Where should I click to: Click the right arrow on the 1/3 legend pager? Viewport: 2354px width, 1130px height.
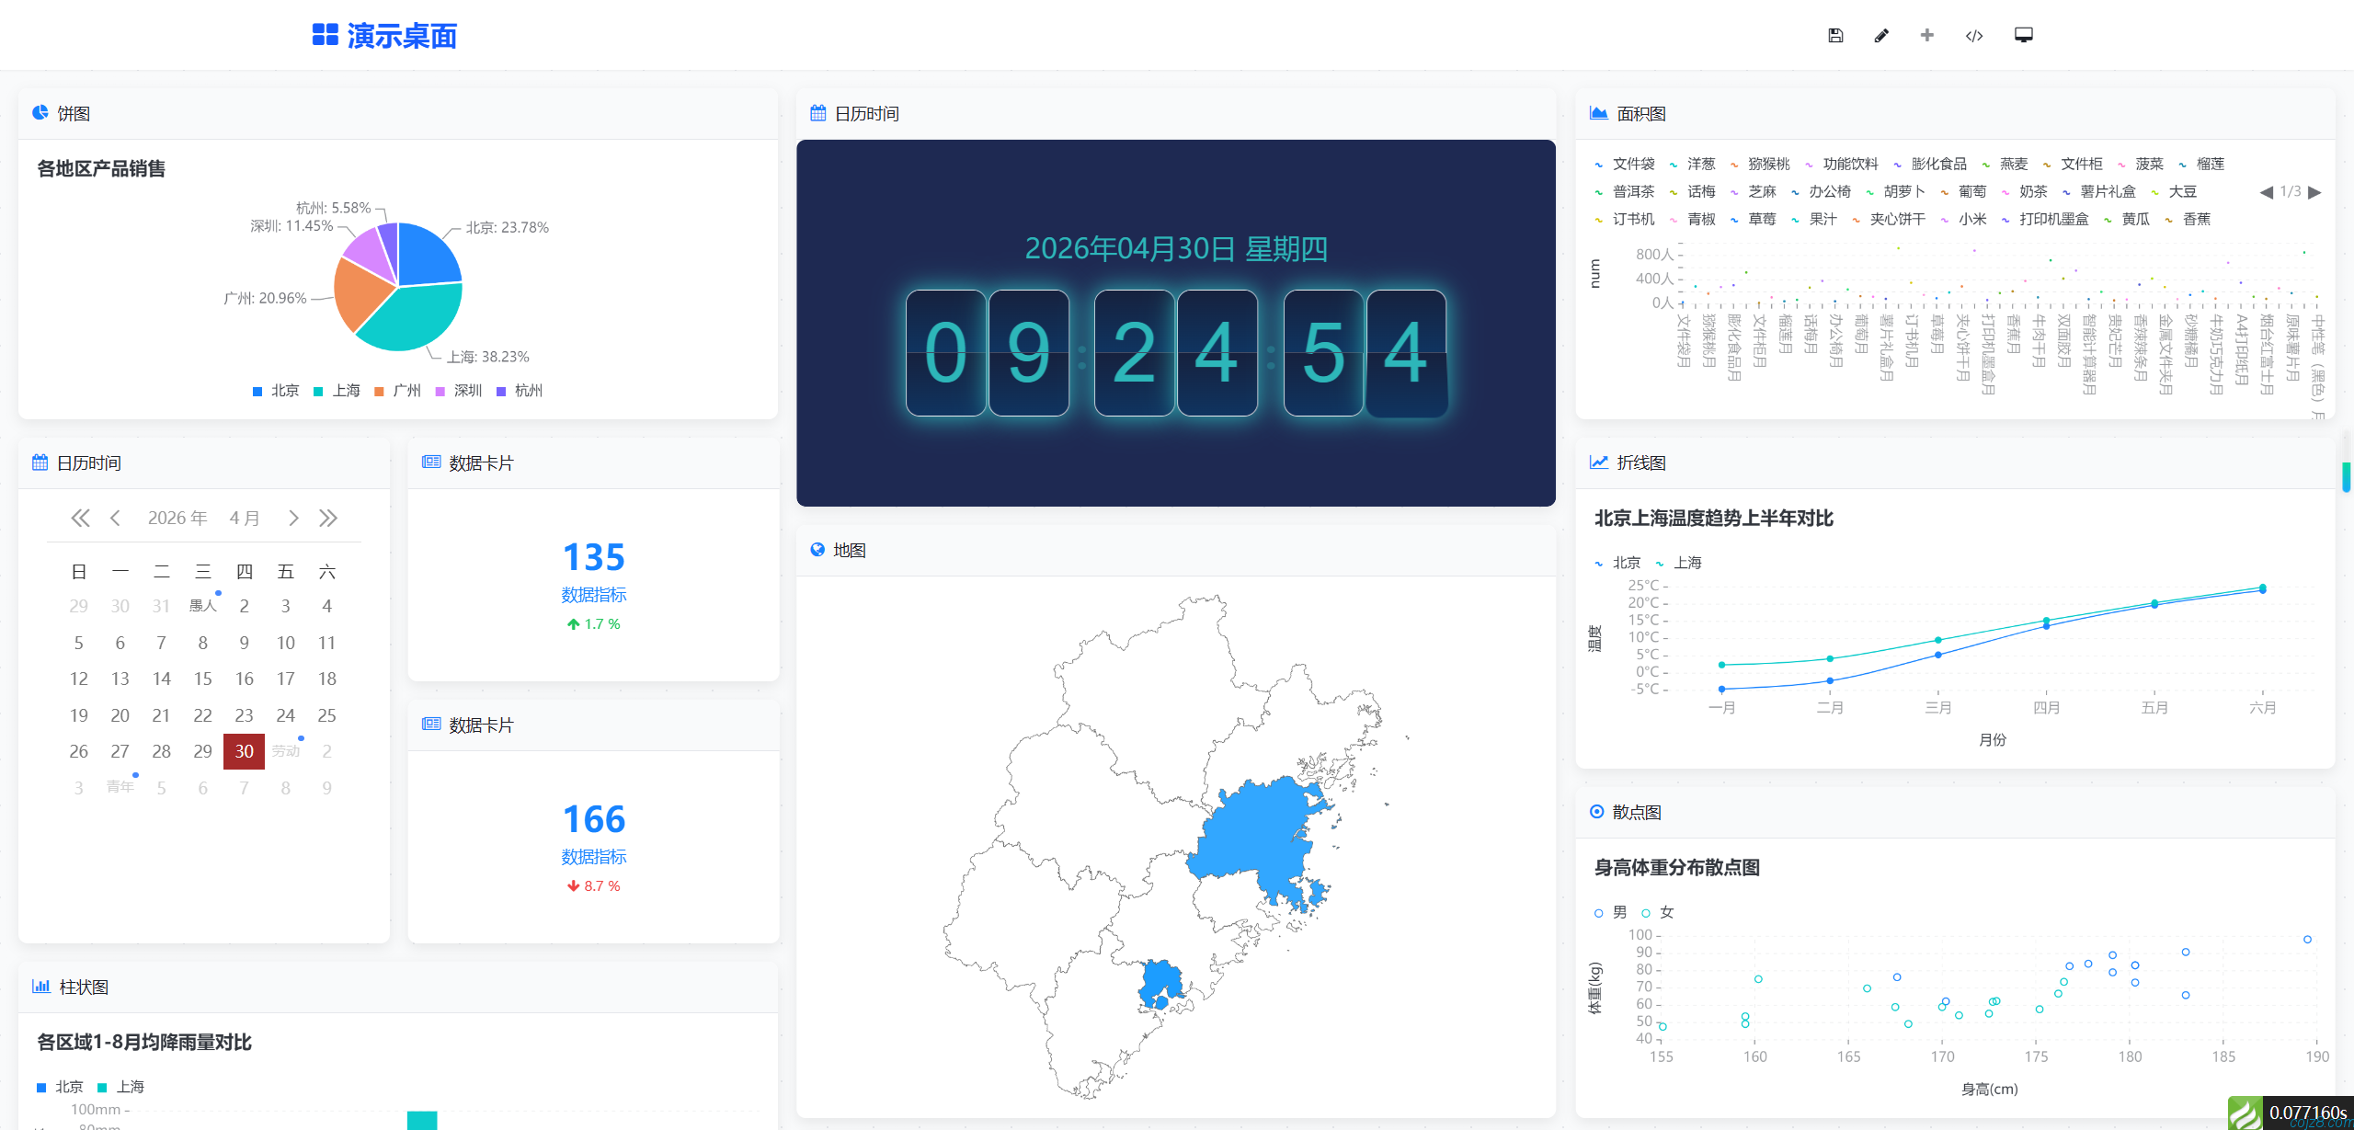click(x=2313, y=192)
